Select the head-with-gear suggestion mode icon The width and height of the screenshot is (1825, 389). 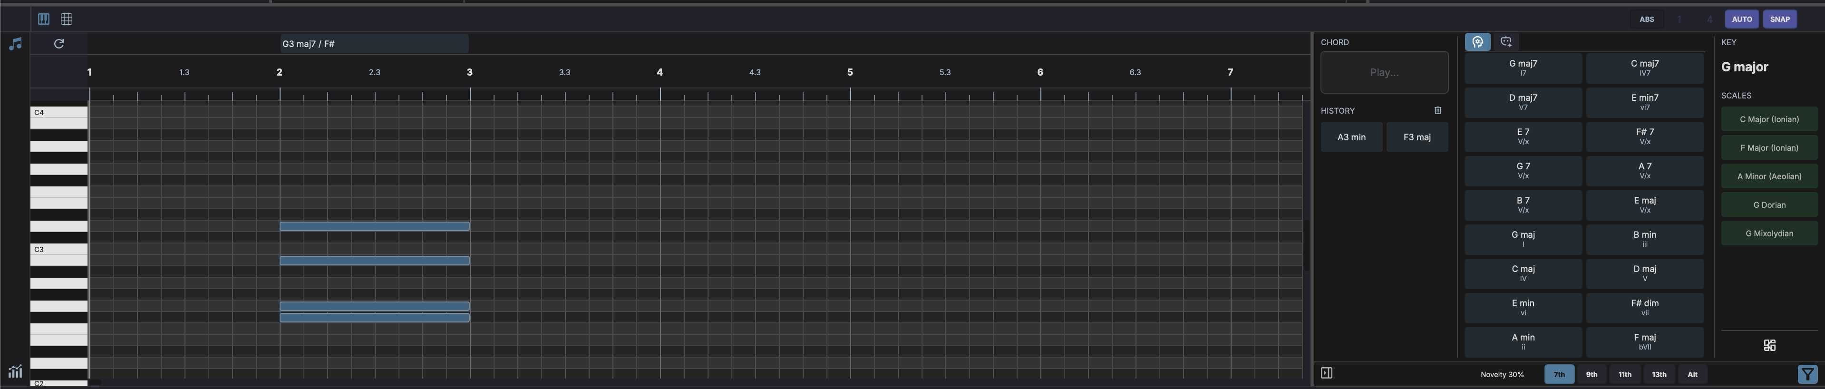[1477, 42]
